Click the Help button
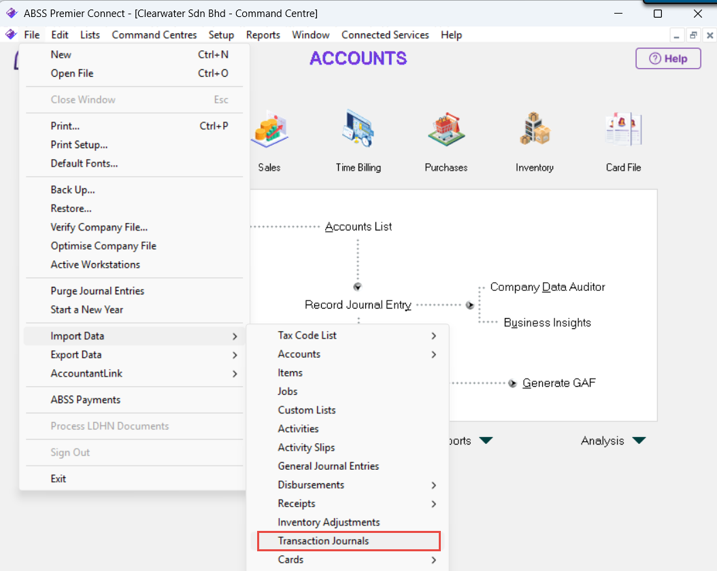717x571 pixels. coord(668,58)
